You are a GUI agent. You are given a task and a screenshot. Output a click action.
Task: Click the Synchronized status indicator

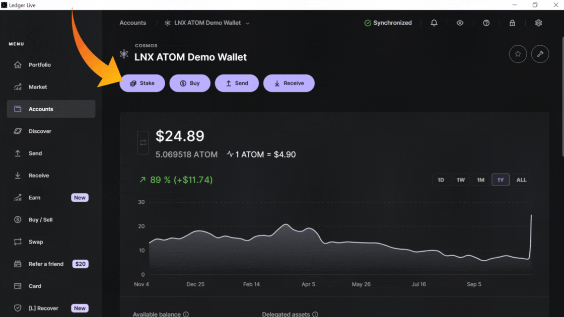(x=388, y=23)
